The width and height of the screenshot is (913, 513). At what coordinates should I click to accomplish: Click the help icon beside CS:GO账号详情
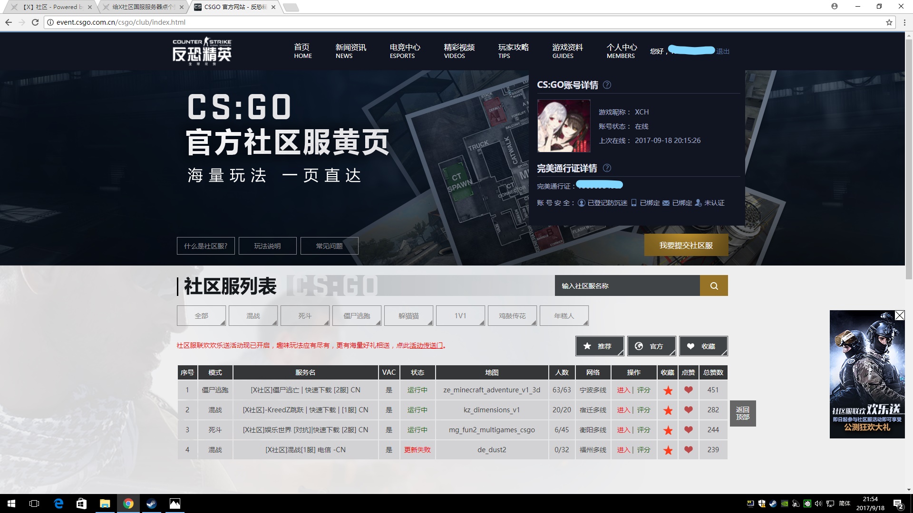point(607,85)
